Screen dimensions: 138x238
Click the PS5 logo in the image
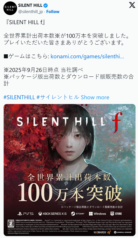[x=26, y=214]
